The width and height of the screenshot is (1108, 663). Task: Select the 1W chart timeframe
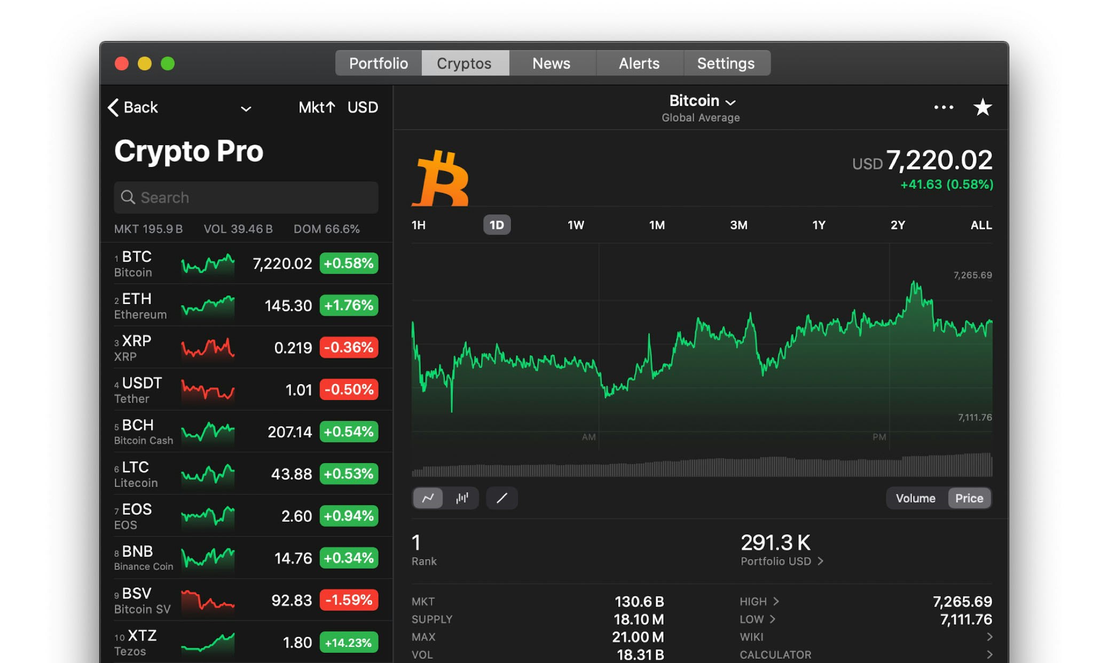click(575, 225)
